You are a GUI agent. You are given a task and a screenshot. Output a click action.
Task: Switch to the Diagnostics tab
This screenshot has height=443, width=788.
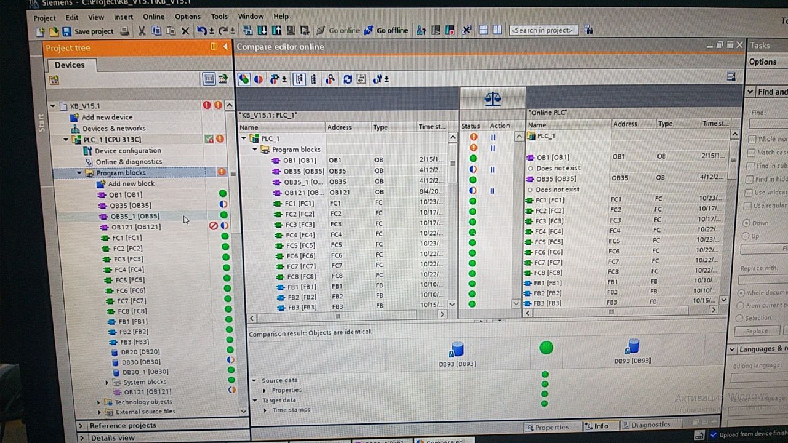pyautogui.click(x=646, y=425)
